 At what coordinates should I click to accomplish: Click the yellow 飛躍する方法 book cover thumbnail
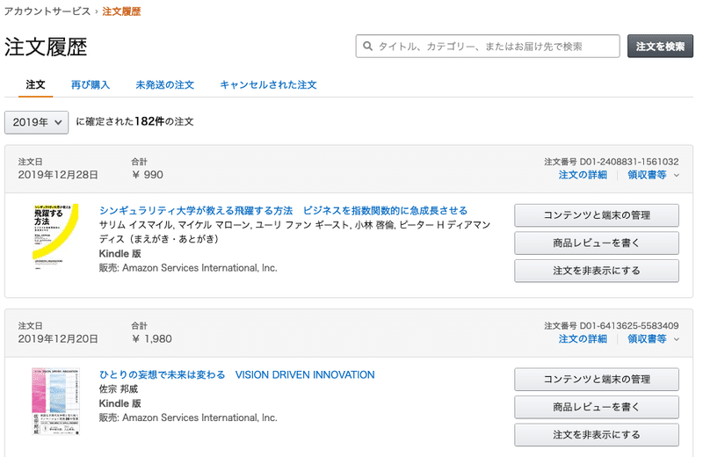point(55,236)
